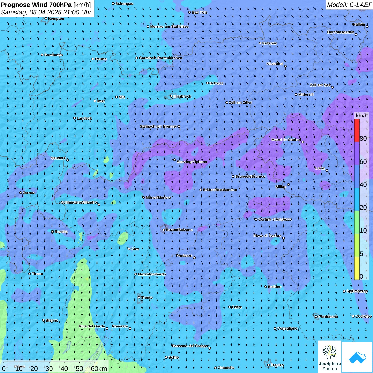The height and width of the screenshot is (373, 373).
Task: Click the Rovereto city label
Action: pyautogui.click(x=120, y=326)
